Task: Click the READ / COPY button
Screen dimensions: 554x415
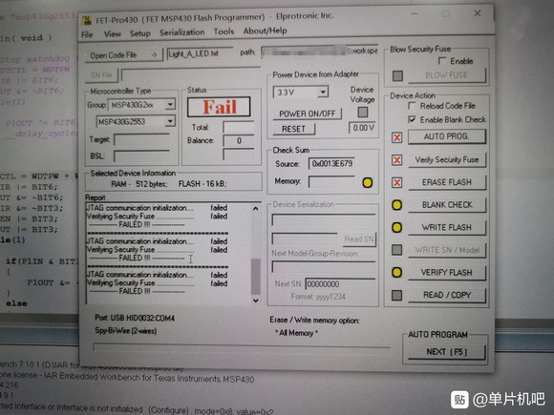Action: 447,295
